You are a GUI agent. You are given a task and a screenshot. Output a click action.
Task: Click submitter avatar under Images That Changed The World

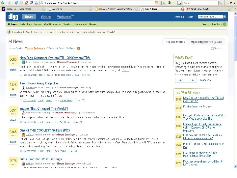(x=23, y=113)
